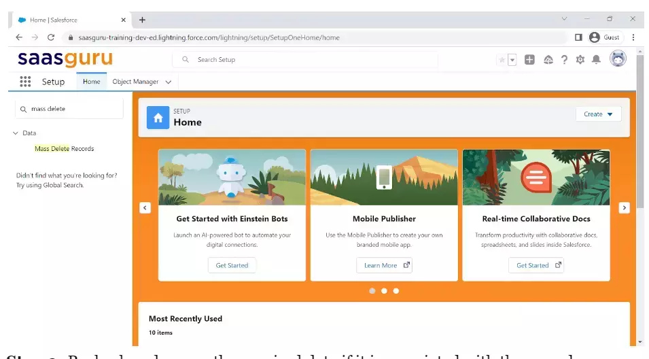Screen dimensions: 649x359
Task: Expand the Object Manager dropdown chevron
Action: pos(169,82)
